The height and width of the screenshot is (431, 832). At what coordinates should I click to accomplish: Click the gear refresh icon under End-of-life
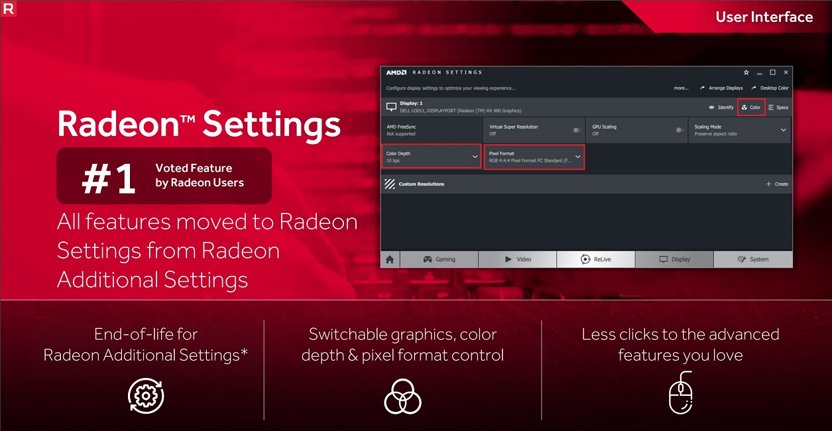click(x=146, y=397)
